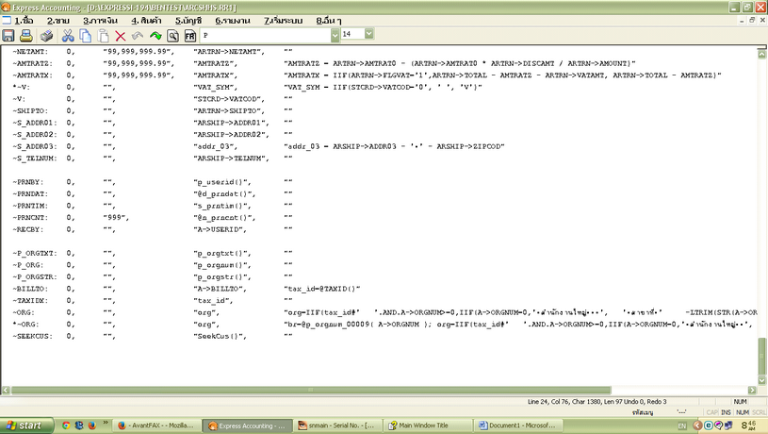Viewport: 768px width, 434px height.
Task: Click the Cut scissors icon
Action: click(x=68, y=35)
